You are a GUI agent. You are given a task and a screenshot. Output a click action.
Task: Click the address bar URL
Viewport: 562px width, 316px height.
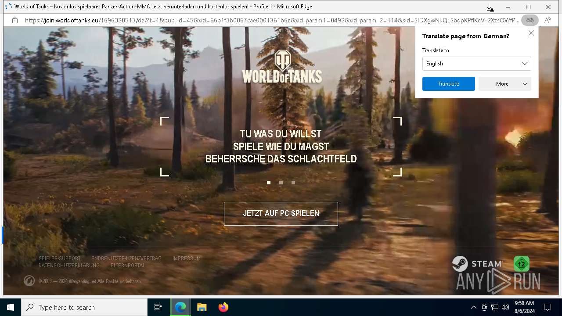pos(272,20)
